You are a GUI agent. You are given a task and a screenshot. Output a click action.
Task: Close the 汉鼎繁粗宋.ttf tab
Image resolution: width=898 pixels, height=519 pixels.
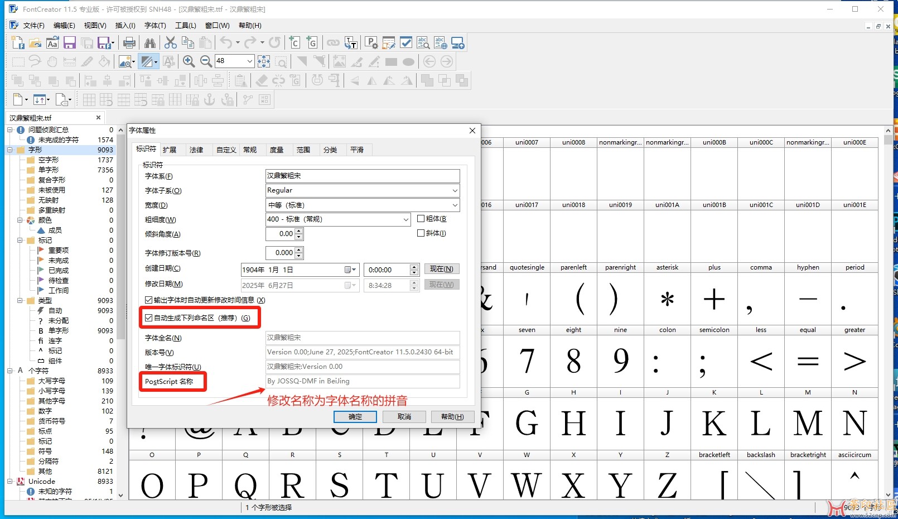coord(99,118)
